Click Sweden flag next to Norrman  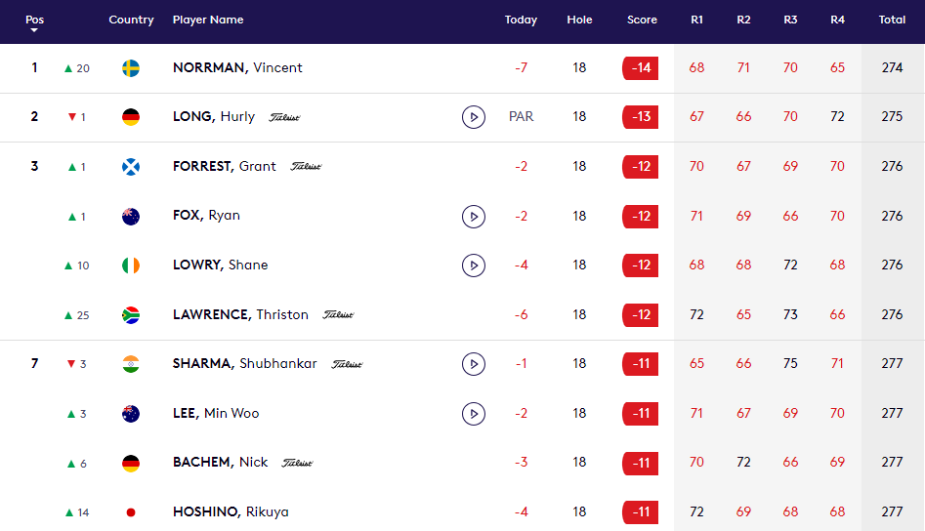[x=131, y=68]
